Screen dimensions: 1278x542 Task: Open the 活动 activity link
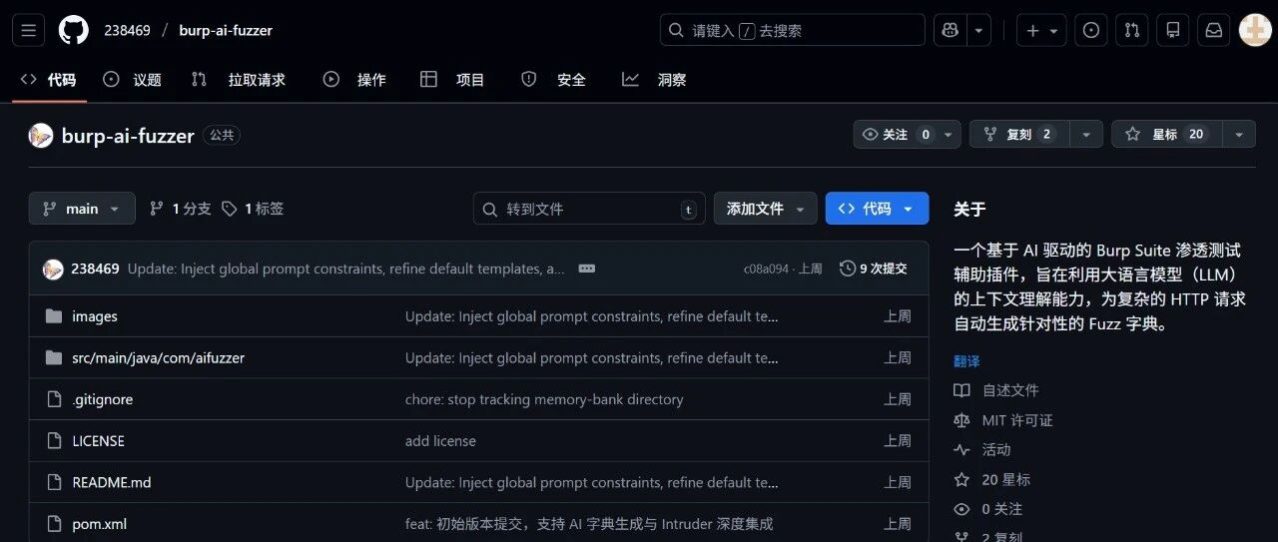pyautogui.click(x=982, y=450)
